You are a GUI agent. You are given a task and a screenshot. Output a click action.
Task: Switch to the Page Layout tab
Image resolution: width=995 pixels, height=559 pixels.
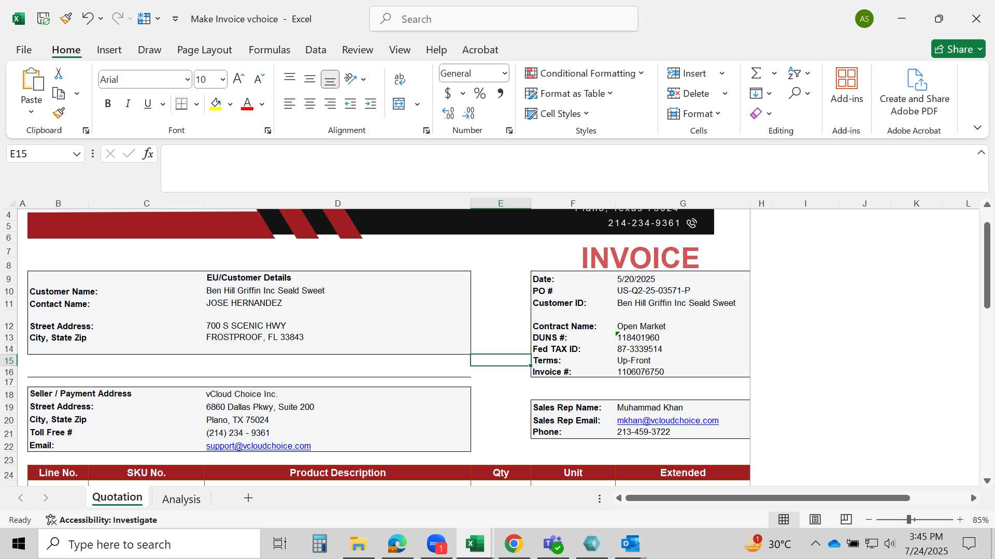tap(204, 50)
